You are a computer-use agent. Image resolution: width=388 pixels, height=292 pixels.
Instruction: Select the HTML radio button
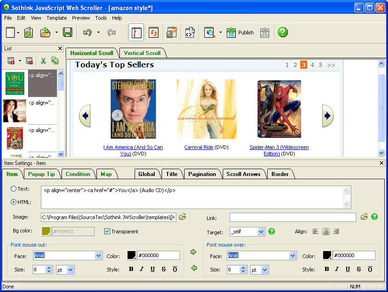coord(13,202)
